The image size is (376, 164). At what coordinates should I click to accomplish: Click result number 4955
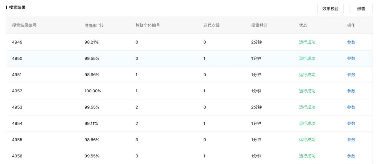click(x=17, y=140)
